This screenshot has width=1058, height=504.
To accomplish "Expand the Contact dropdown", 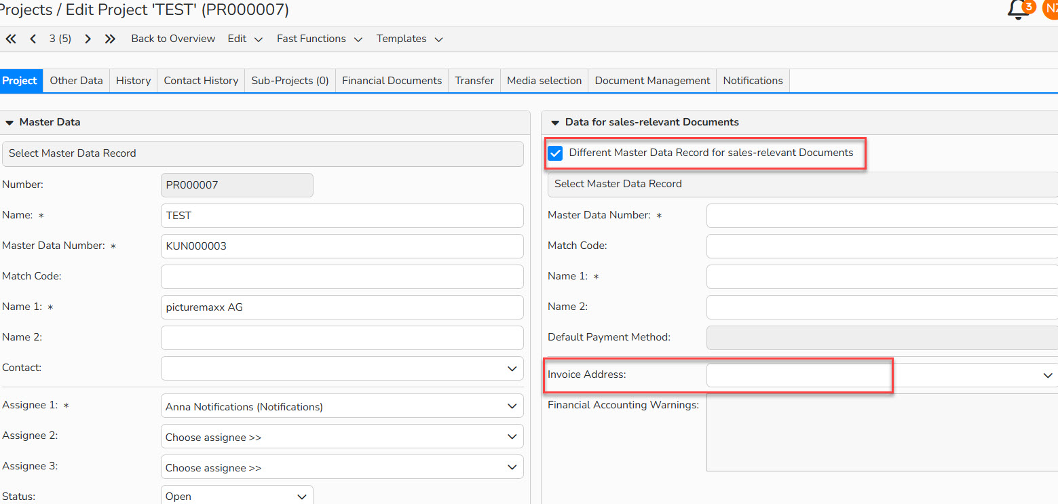I will pyautogui.click(x=342, y=368).
